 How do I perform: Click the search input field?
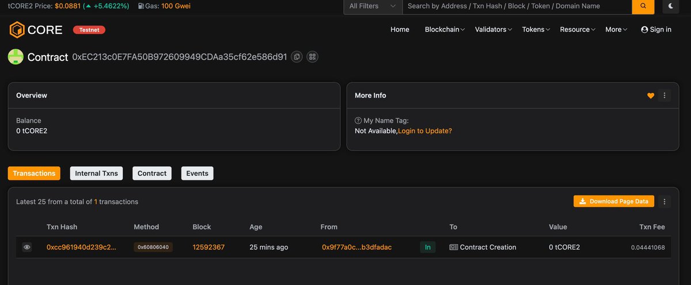click(x=517, y=6)
